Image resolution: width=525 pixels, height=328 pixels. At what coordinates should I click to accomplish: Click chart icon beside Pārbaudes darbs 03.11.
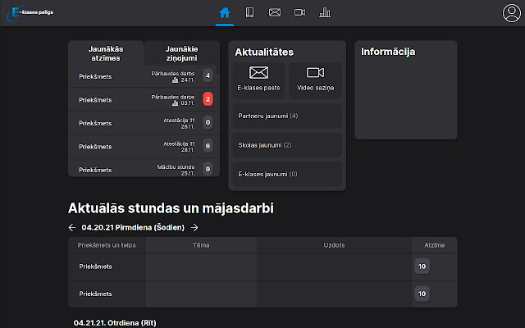click(175, 103)
